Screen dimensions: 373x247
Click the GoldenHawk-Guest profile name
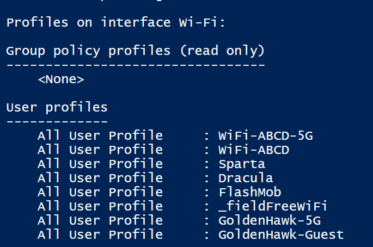(281, 234)
